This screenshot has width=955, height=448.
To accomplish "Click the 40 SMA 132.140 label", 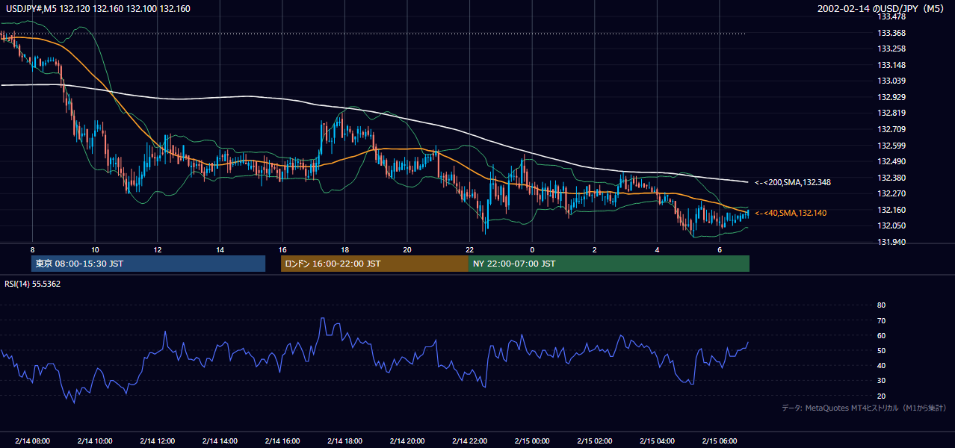I will click(791, 214).
